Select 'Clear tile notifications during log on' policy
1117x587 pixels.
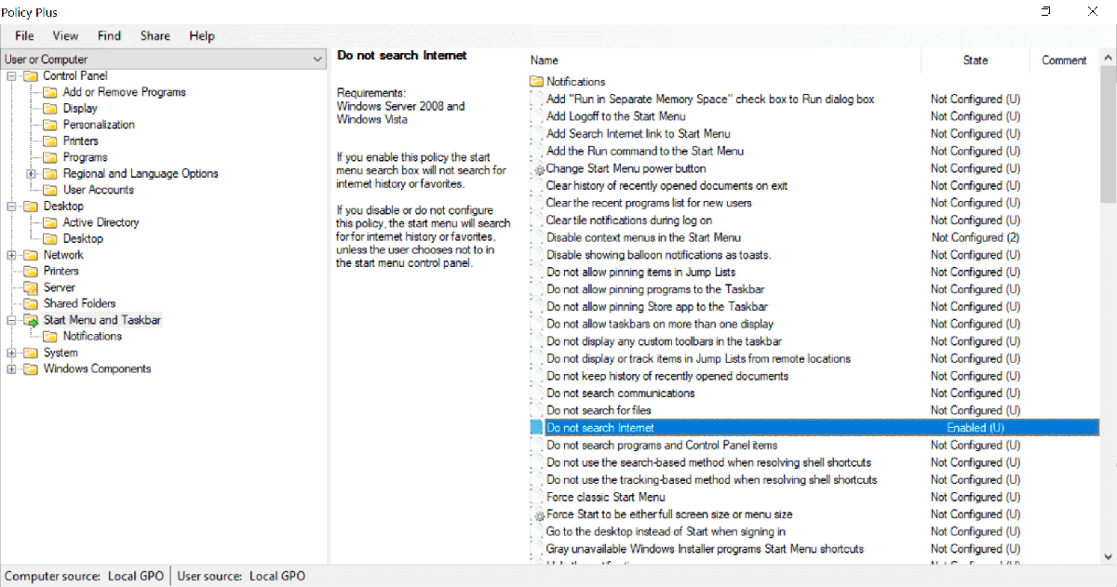coord(629,220)
